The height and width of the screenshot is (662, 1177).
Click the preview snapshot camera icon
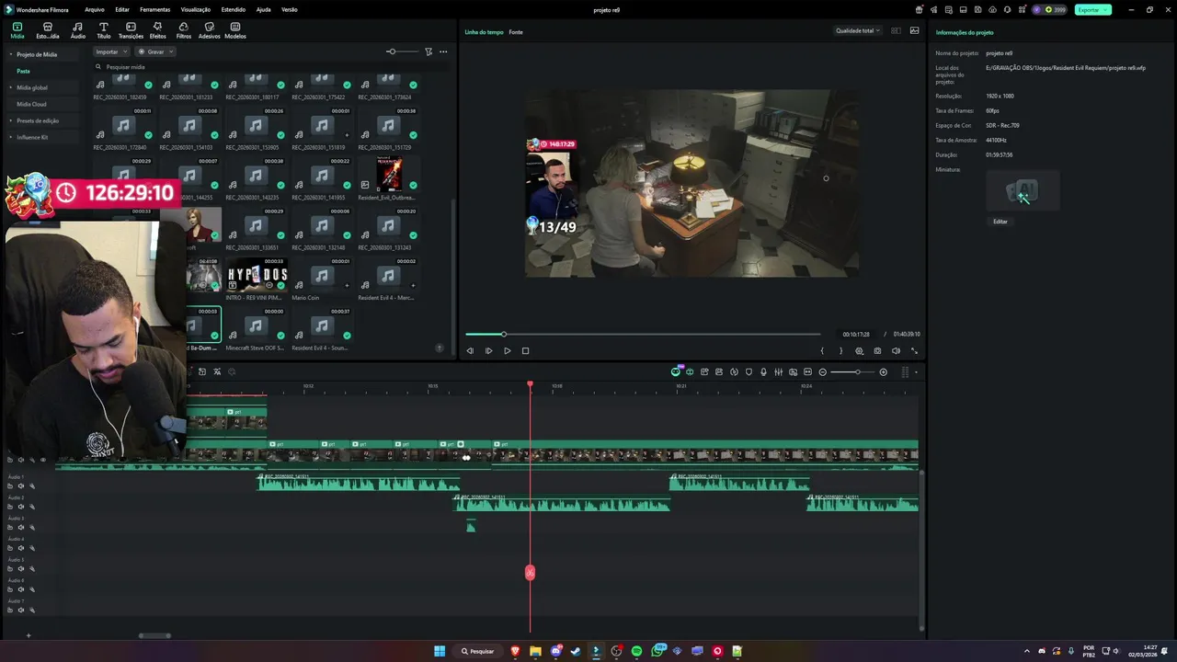tap(877, 350)
